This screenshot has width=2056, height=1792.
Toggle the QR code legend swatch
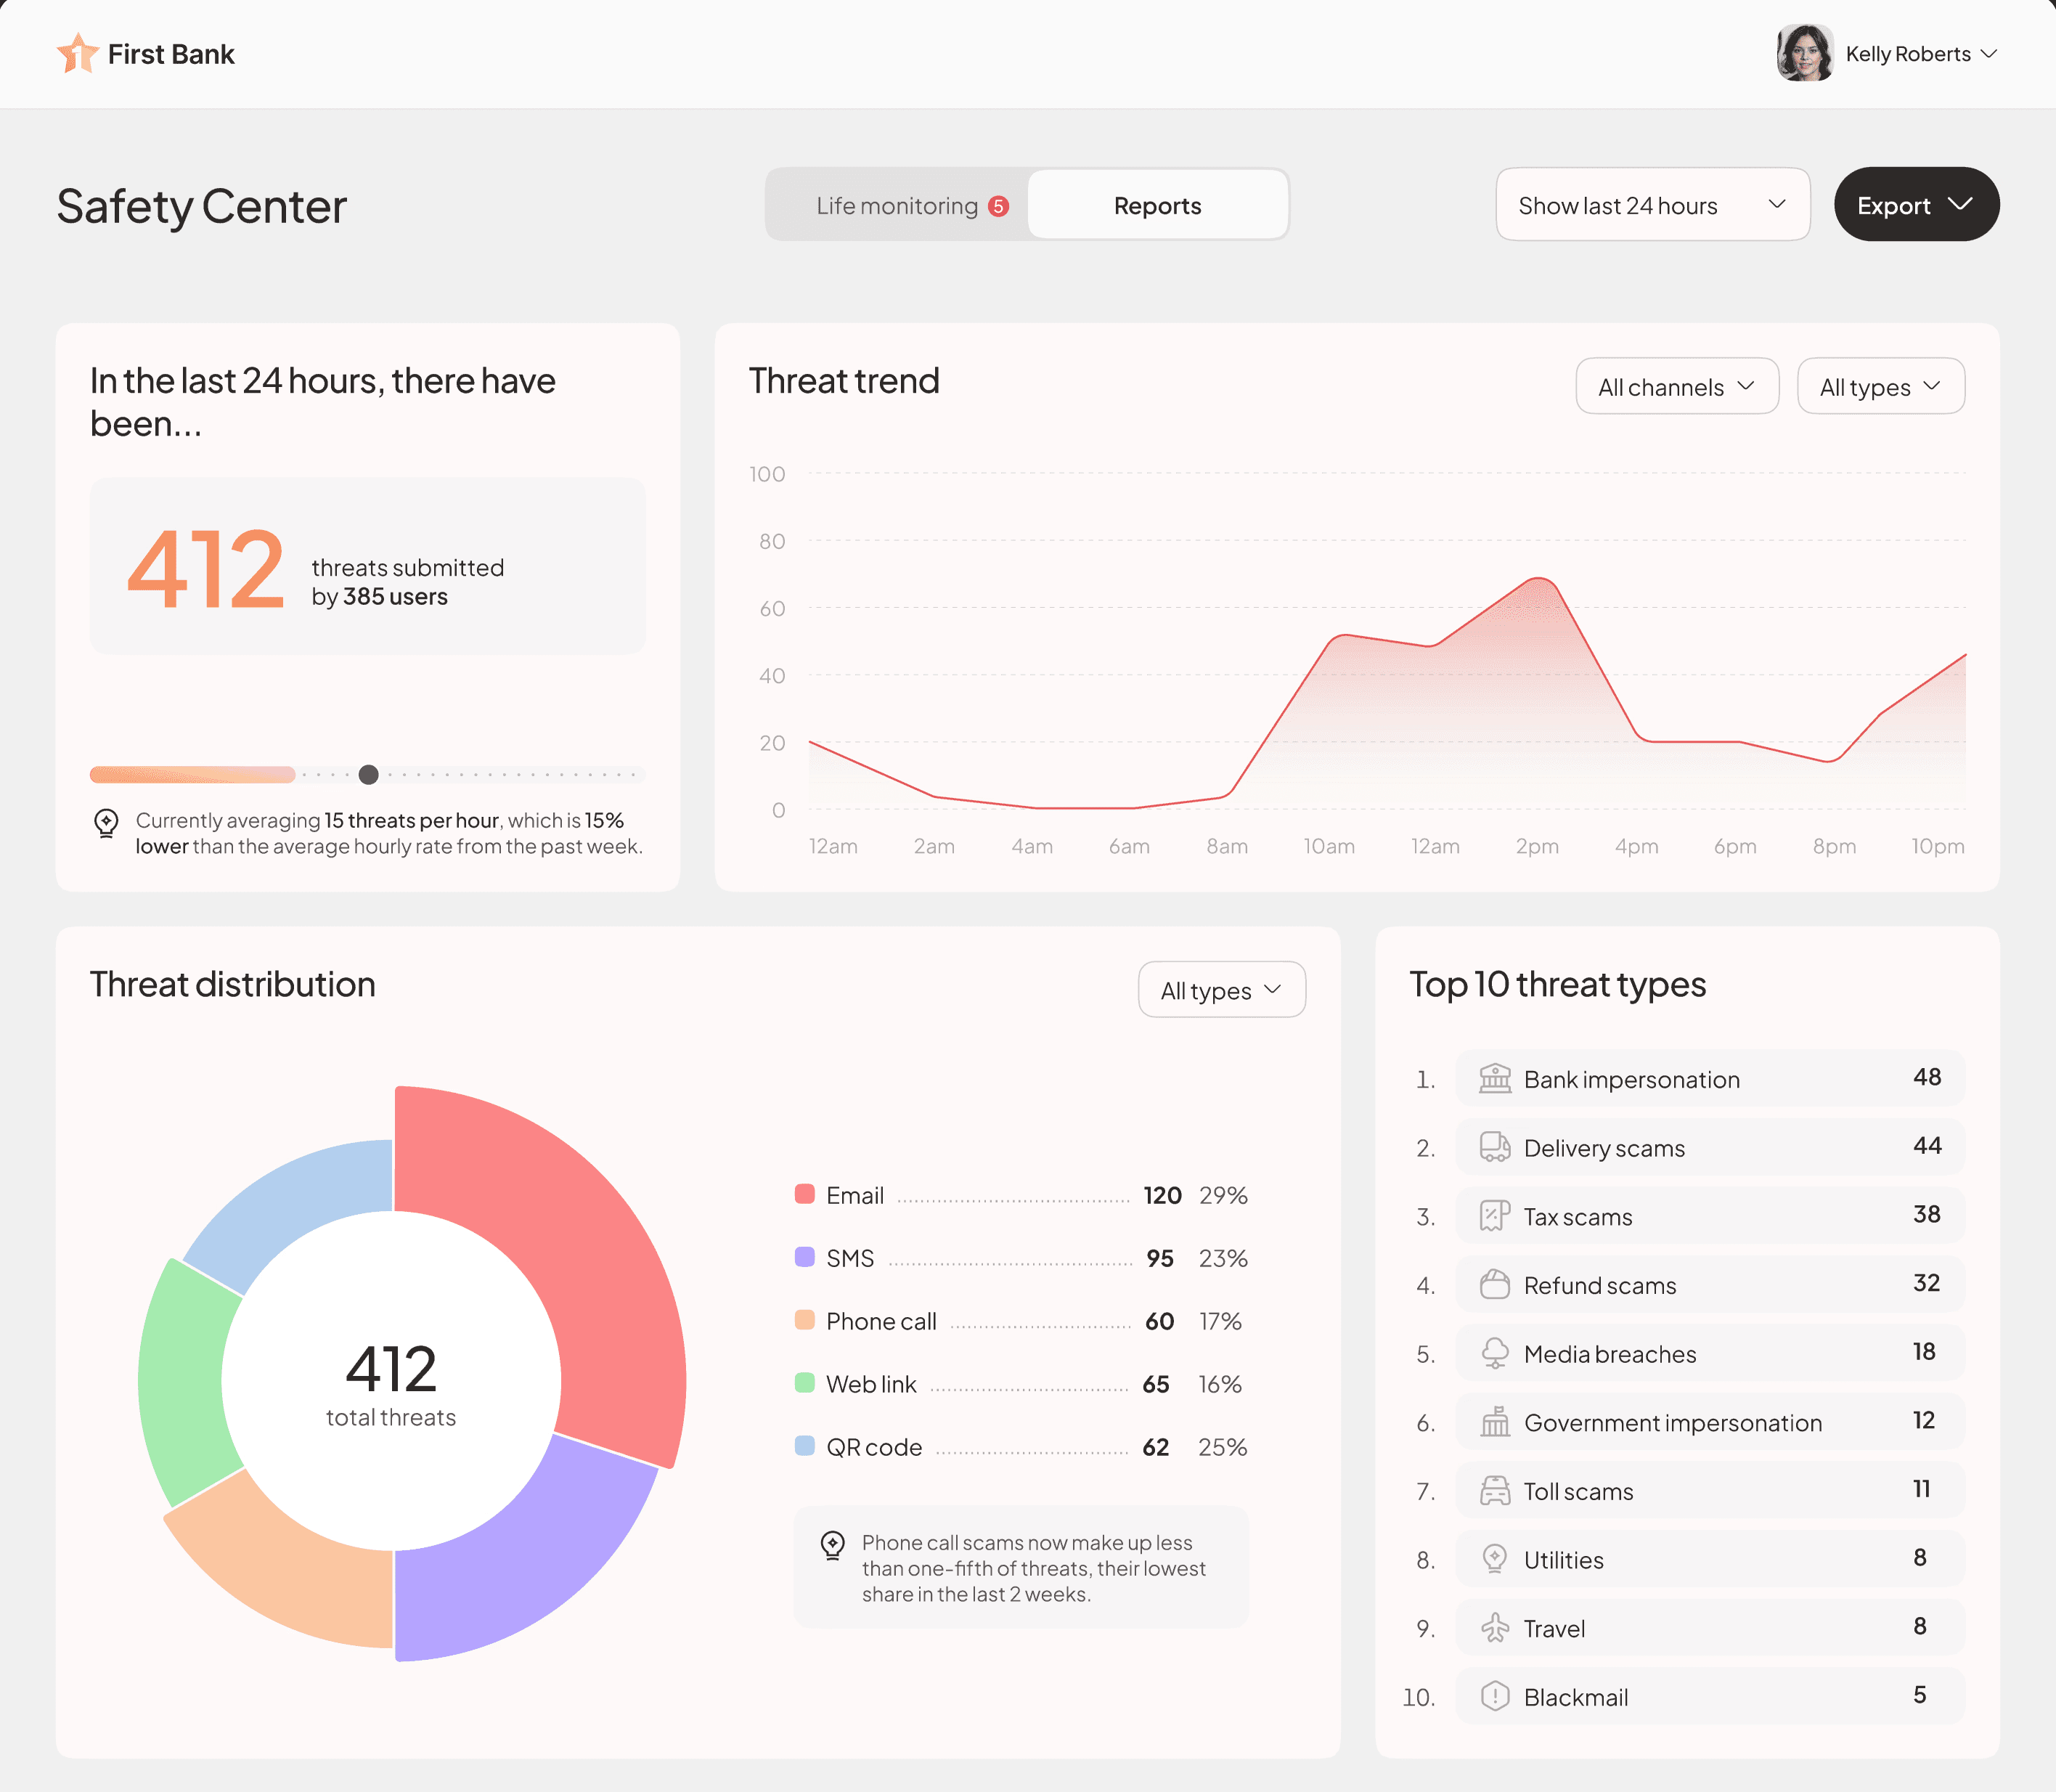(804, 1446)
